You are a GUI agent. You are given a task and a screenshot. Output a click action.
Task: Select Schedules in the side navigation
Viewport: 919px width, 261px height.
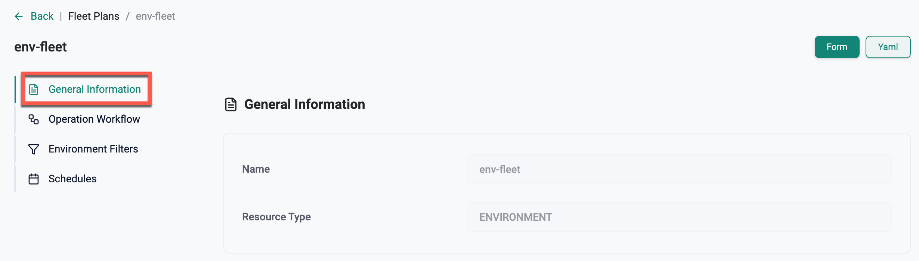[72, 179]
